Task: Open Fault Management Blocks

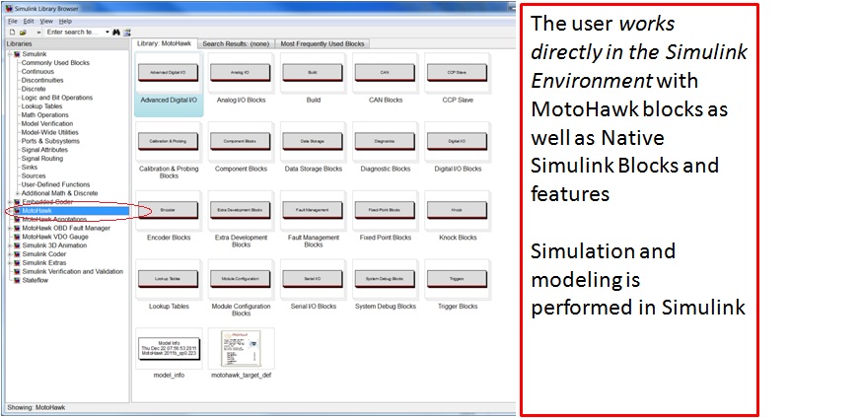Action: point(313,210)
